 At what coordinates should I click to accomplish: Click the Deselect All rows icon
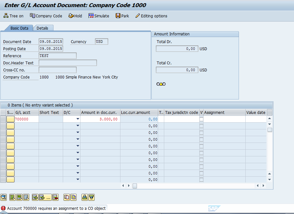click(x=26, y=197)
